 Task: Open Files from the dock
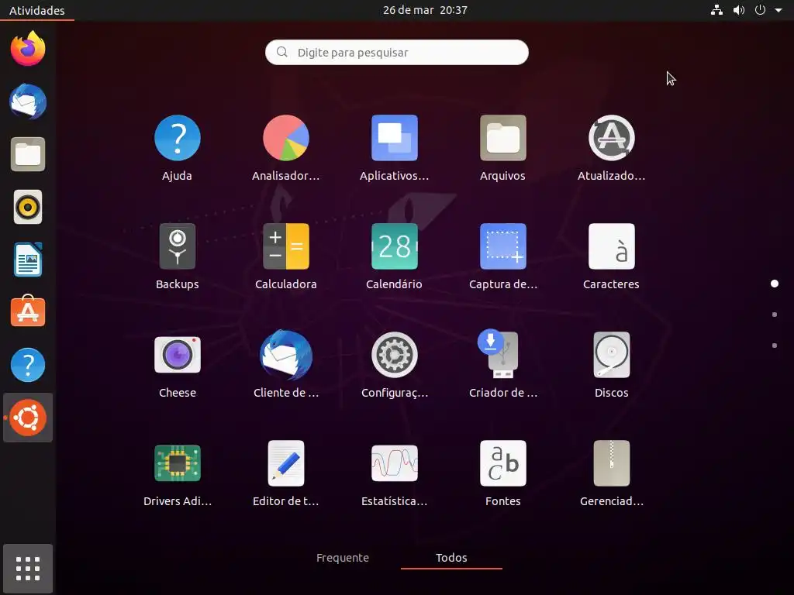pos(28,154)
